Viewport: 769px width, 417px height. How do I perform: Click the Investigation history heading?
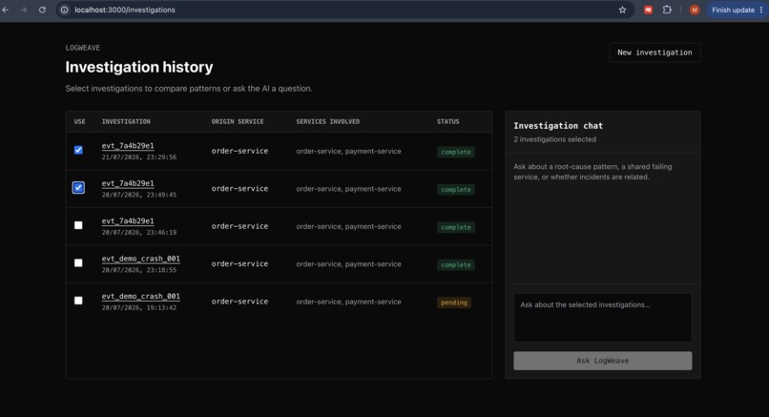pos(139,67)
